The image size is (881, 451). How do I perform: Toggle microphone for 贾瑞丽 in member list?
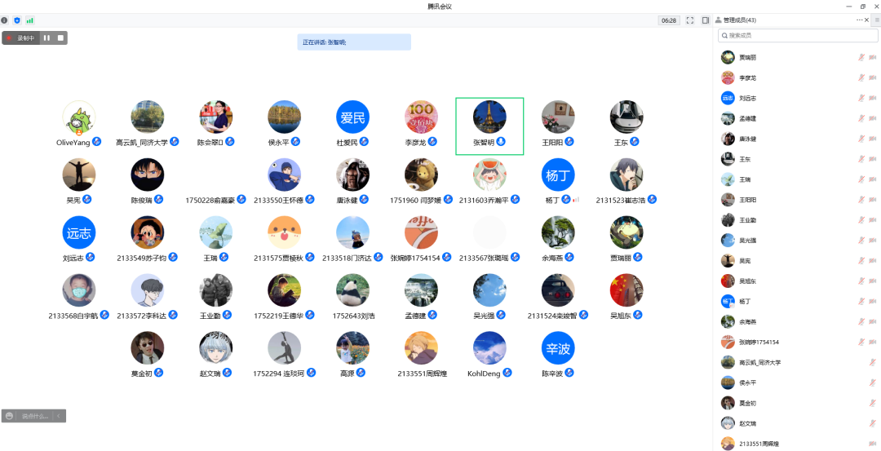click(x=861, y=57)
